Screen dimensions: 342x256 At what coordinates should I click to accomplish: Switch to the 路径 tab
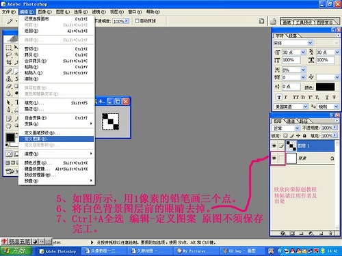304,121
